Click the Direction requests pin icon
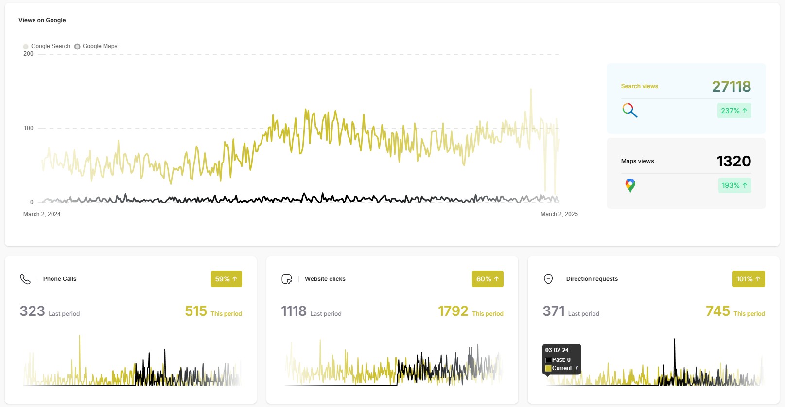785x407 pixels. click(548, 279)
